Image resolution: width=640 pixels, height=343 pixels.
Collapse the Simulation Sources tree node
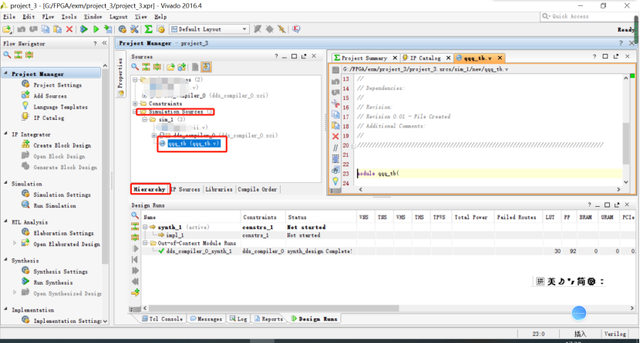click(135, 112)
